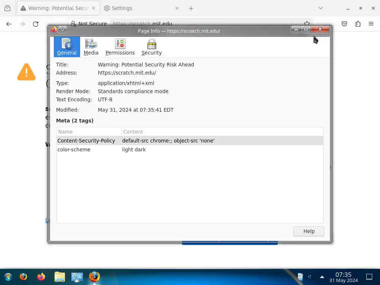Open a new tab with plus button

coord(191,9)
